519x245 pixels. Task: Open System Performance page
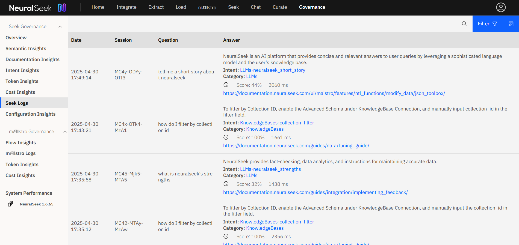(x=29, y=193)
